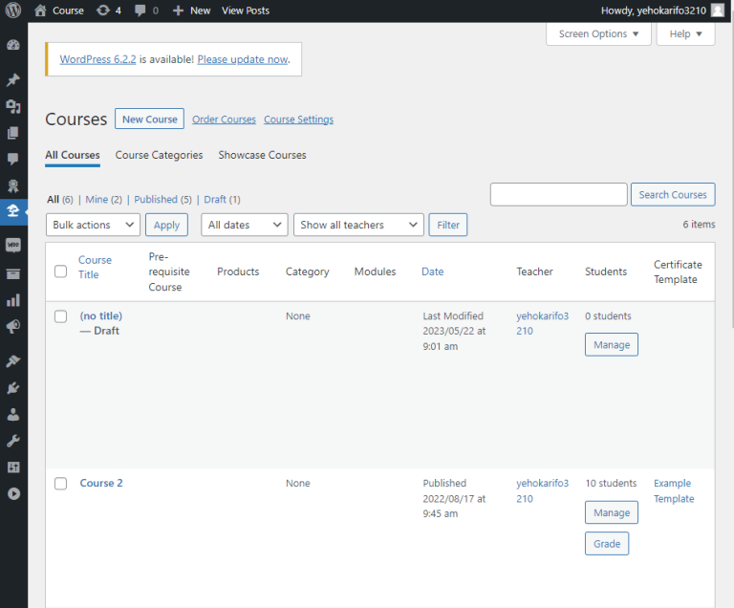The image size is (734, 608).
Task: Open the Comments sidebar icon
Action: pos(13,160)
